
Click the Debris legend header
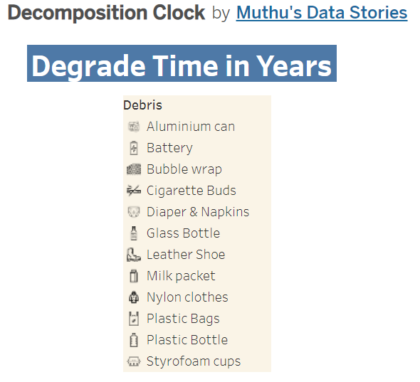pos(143,105)
